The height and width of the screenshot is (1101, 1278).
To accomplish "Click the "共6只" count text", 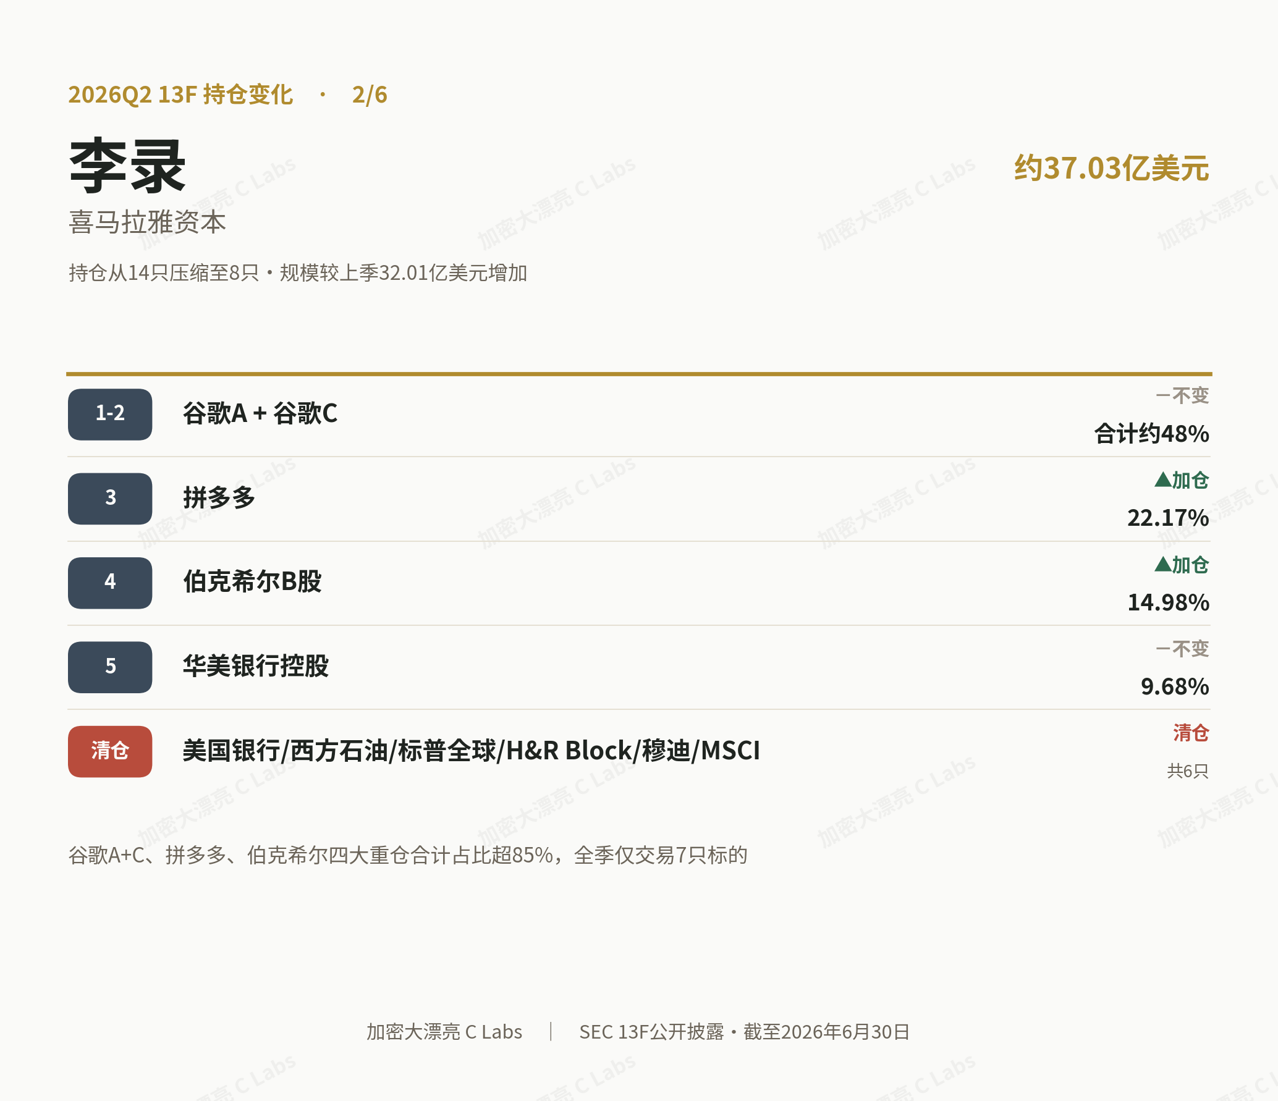I will click(1188, 771).
